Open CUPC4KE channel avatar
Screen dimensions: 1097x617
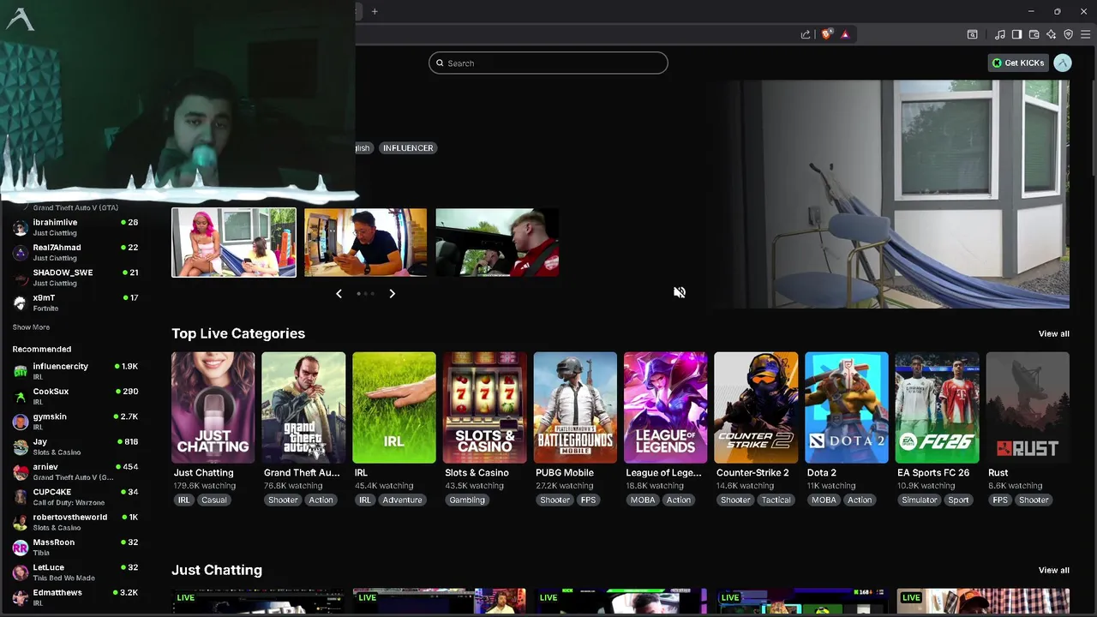click(x=21, y=497)
